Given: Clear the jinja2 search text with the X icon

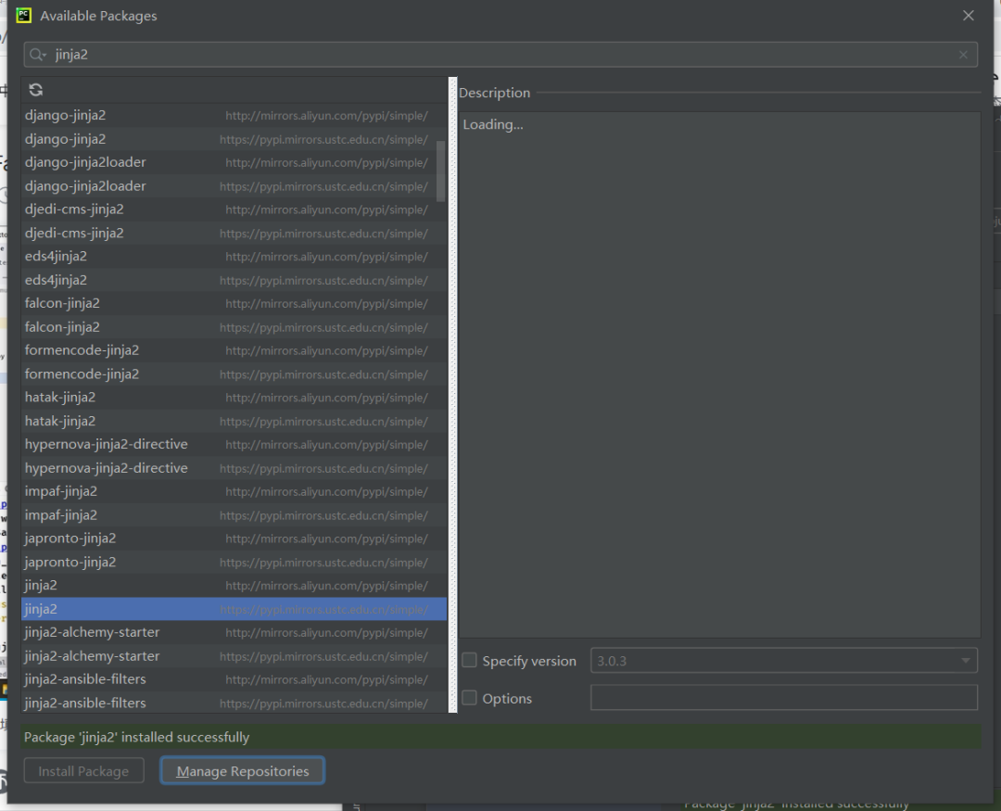Looking at the screenshot, I should pos(963,55).
